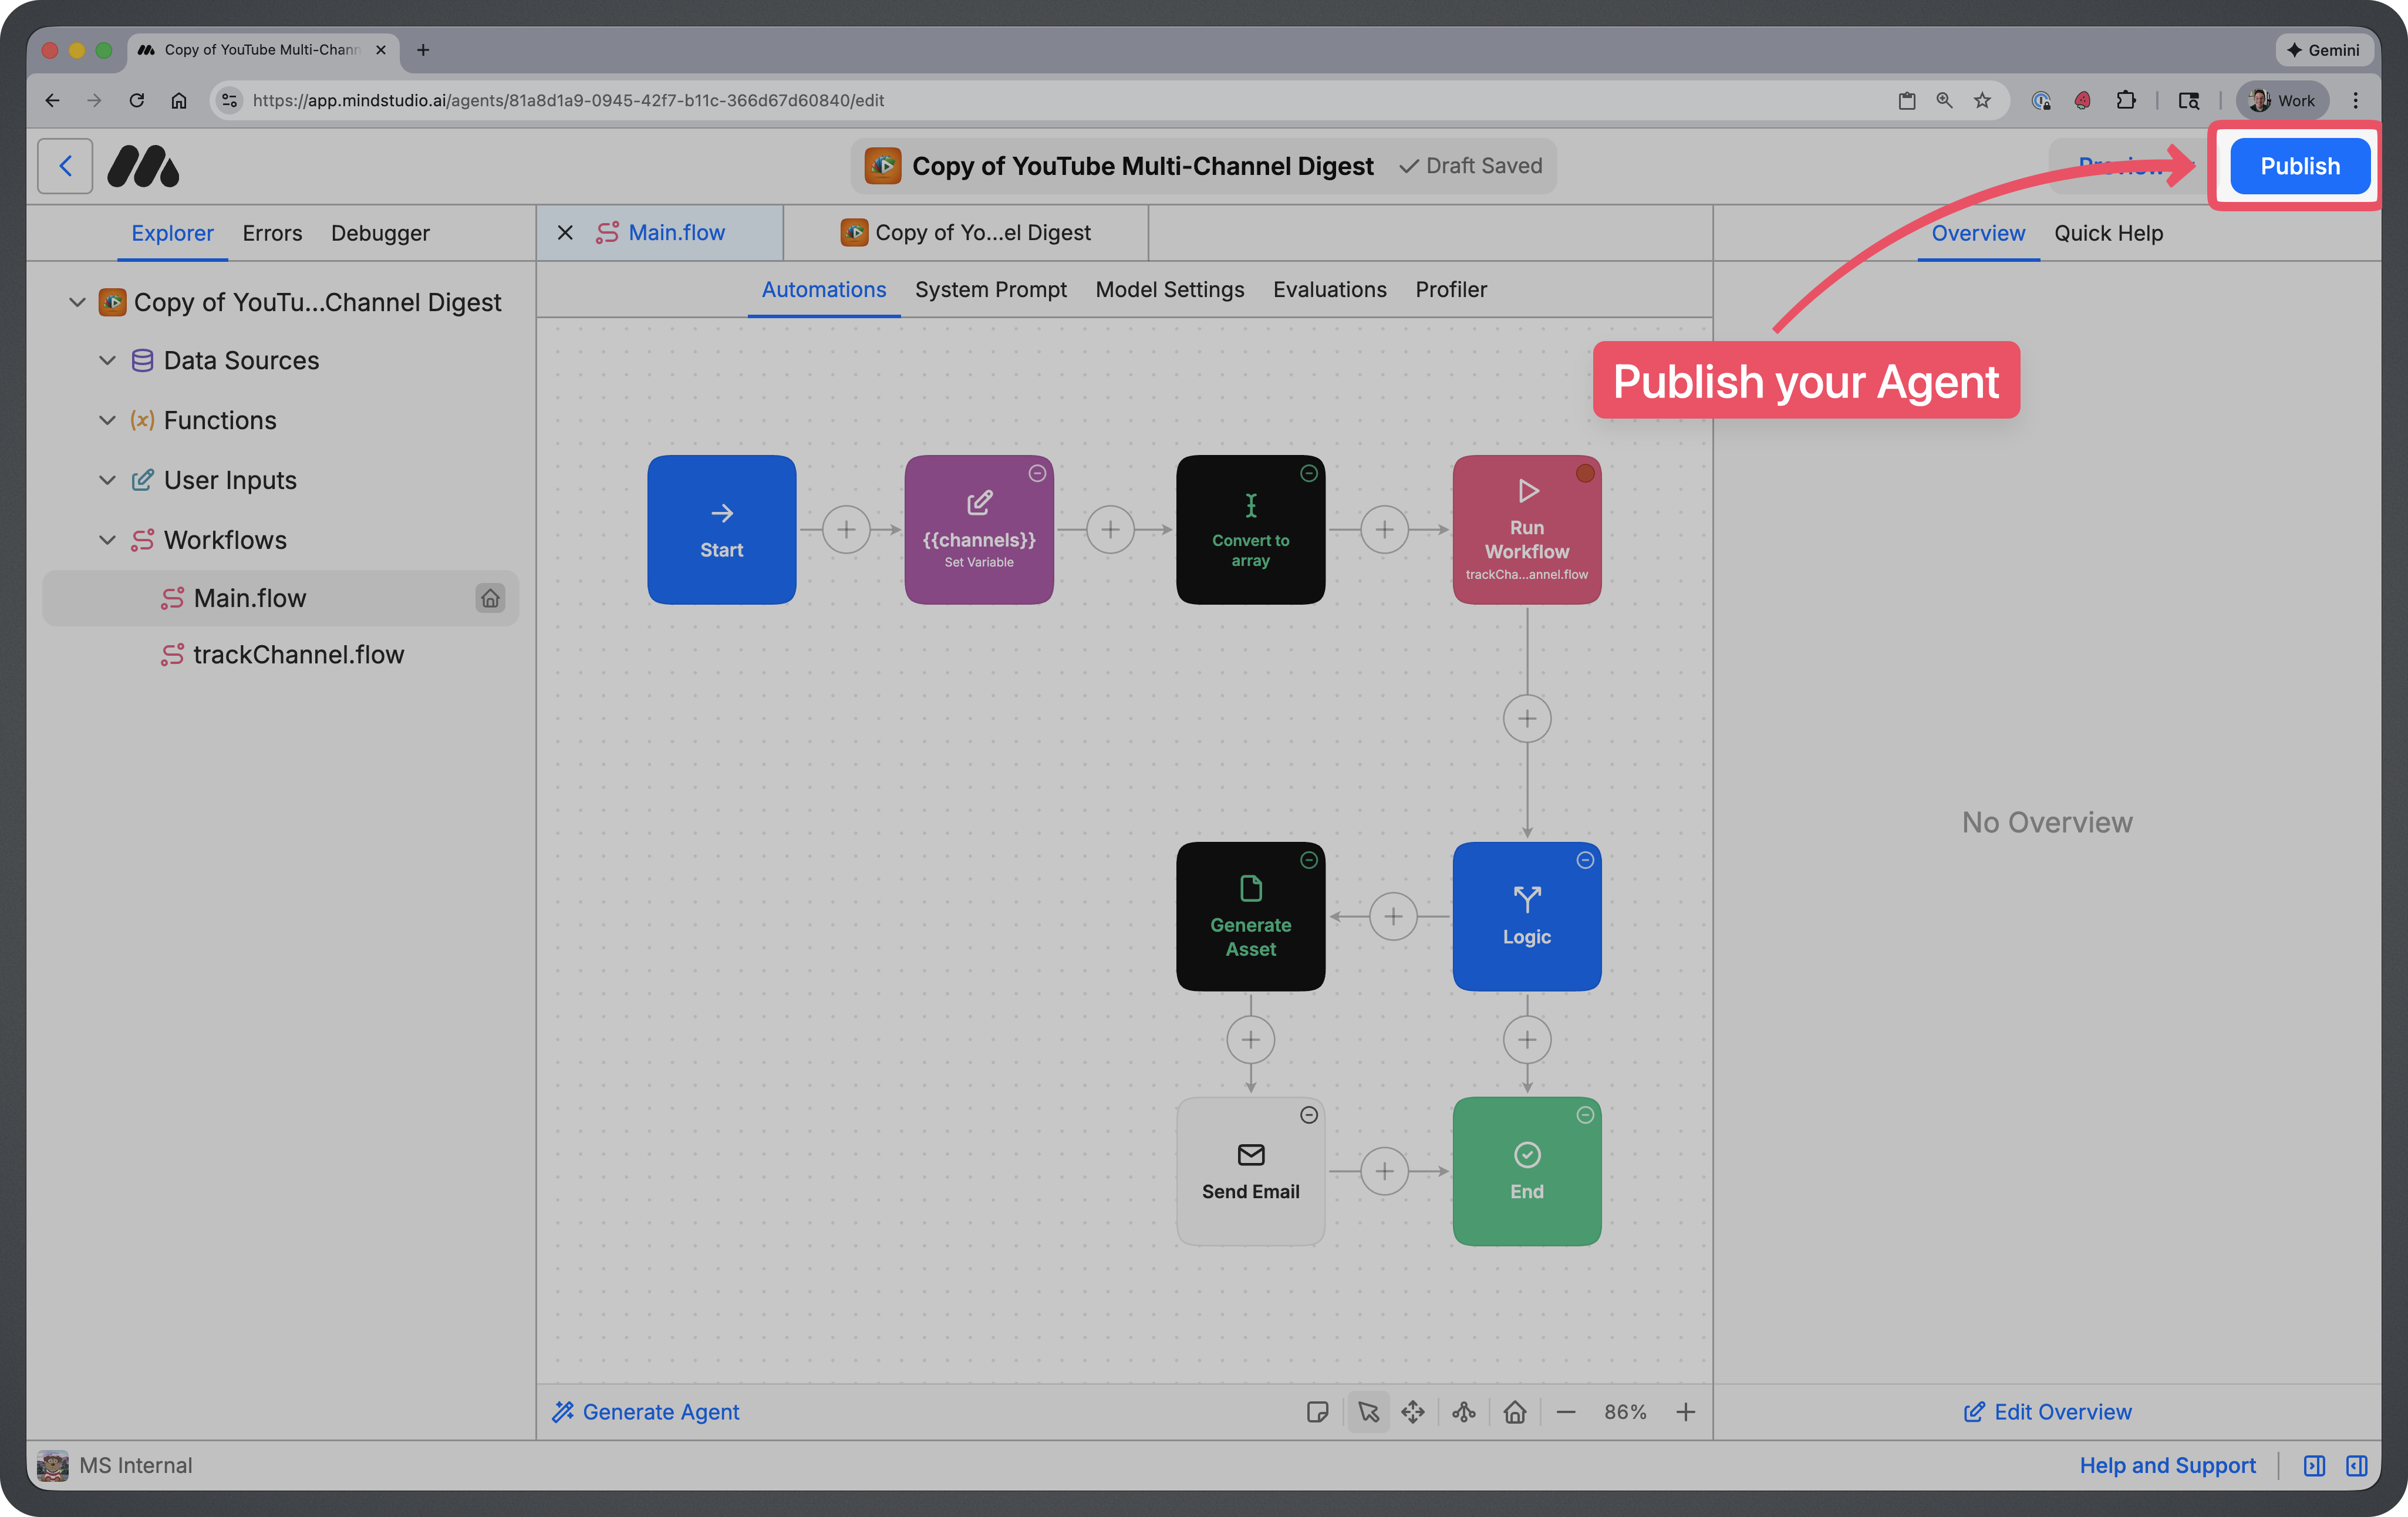This screenshot has width=2408, height=1517.
Task: Switch to the System Prompt tab
Action: tap(991, 290)
